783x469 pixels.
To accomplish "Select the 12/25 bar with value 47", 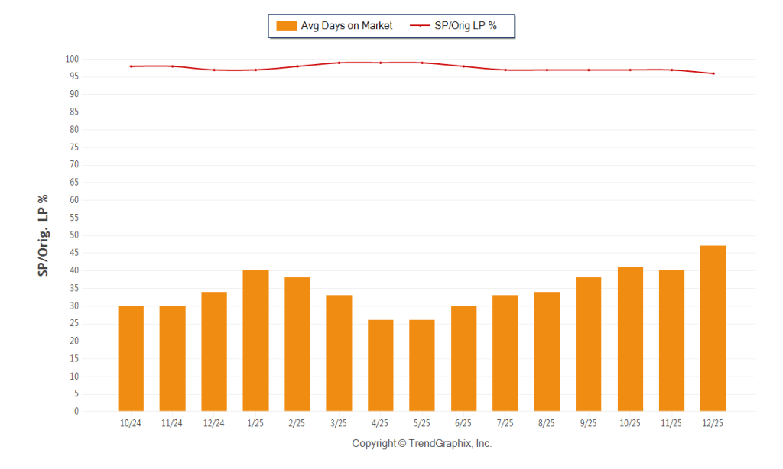I will 713,328.
